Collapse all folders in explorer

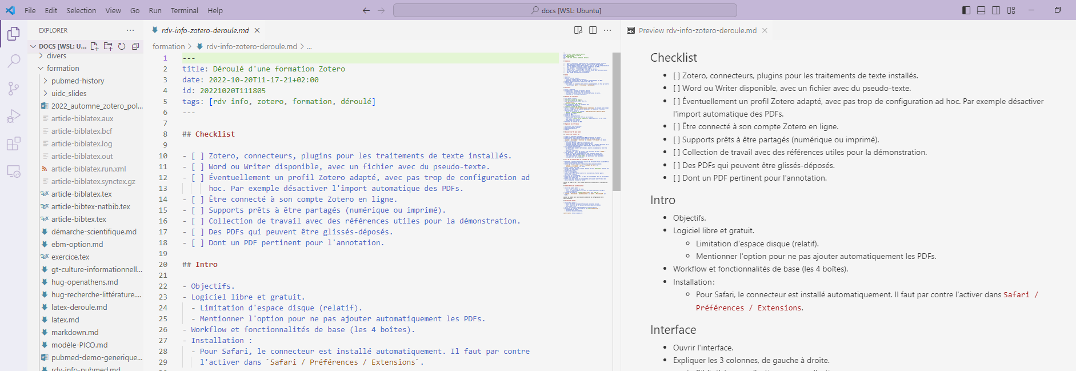click(x=135, y=46)
